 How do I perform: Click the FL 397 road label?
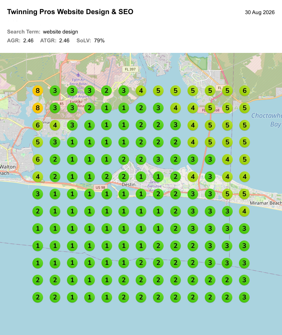[130, 69]
